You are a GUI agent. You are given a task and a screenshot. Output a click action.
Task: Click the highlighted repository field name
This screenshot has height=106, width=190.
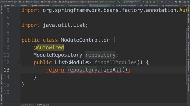click(x=100, y=55)
